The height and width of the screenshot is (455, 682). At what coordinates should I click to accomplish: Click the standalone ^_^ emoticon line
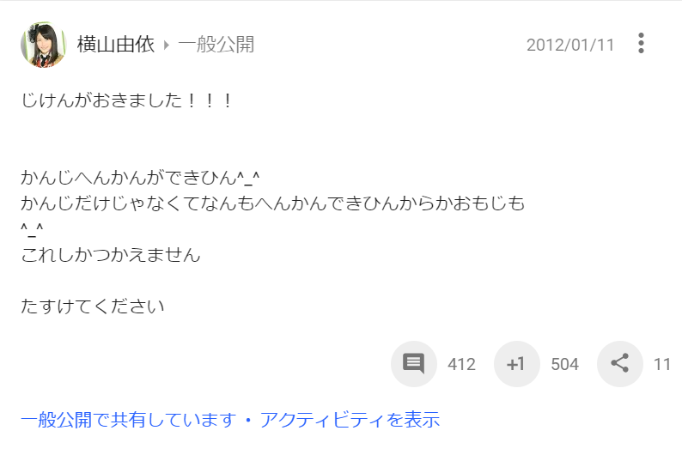pyautogui.click(x=32, y=229)
